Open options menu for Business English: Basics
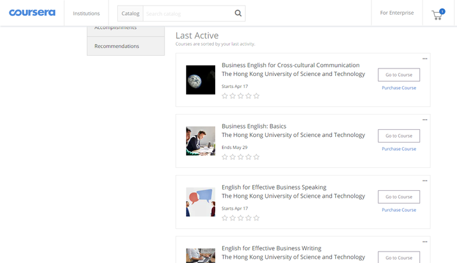Viewport: 457px width, 263px height. 425,120
